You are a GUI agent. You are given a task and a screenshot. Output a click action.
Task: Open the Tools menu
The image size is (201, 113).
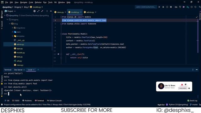[x=50, y=2]
